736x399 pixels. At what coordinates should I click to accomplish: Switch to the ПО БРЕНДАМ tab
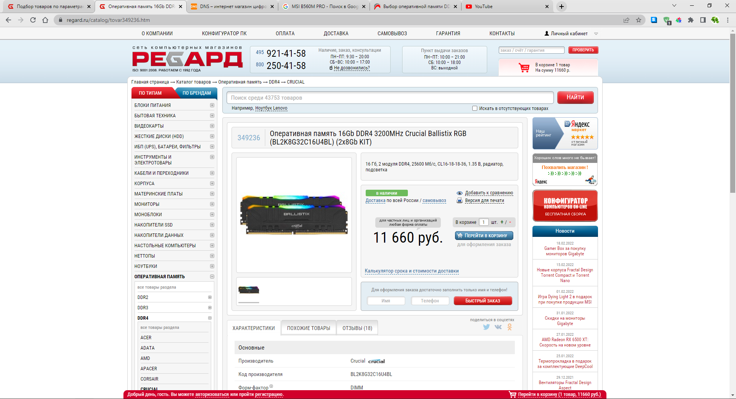[197, 93]
